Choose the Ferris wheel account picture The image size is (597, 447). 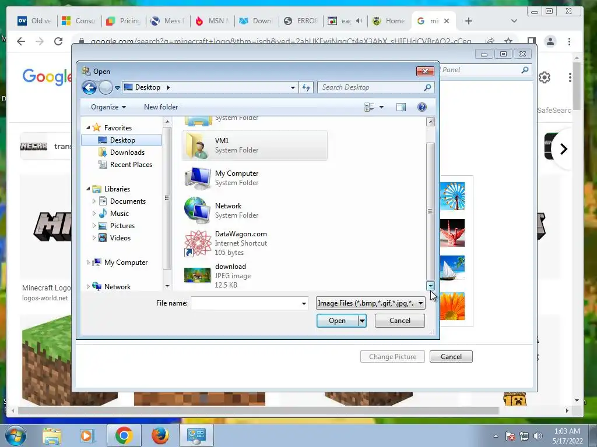(452, 196)
